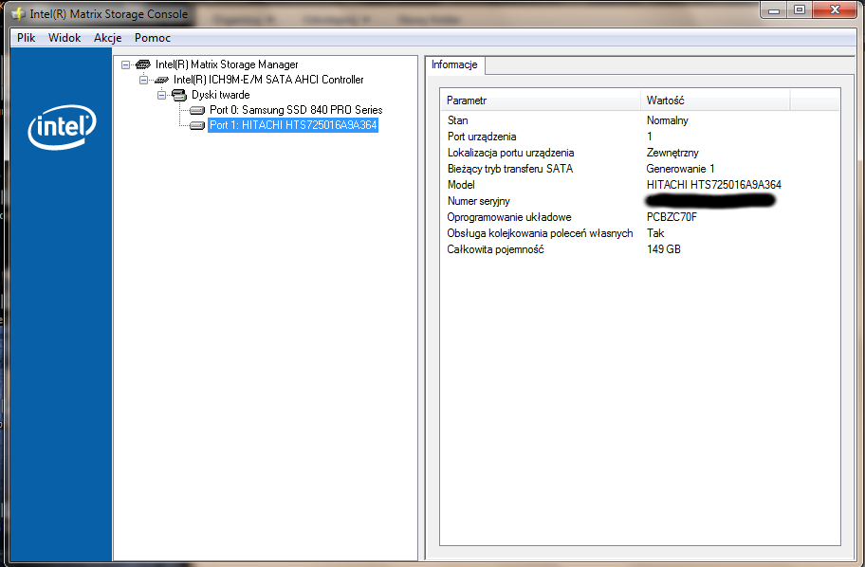
Task: Collapse the Intel(R) Matrix Storage Manager node
Action: (126, 64)
